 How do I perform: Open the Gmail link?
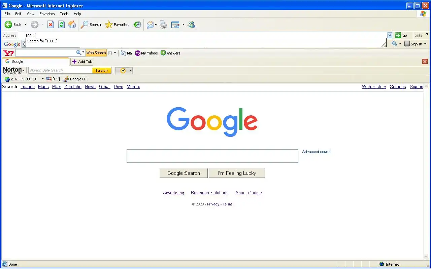tap(105, 87)
